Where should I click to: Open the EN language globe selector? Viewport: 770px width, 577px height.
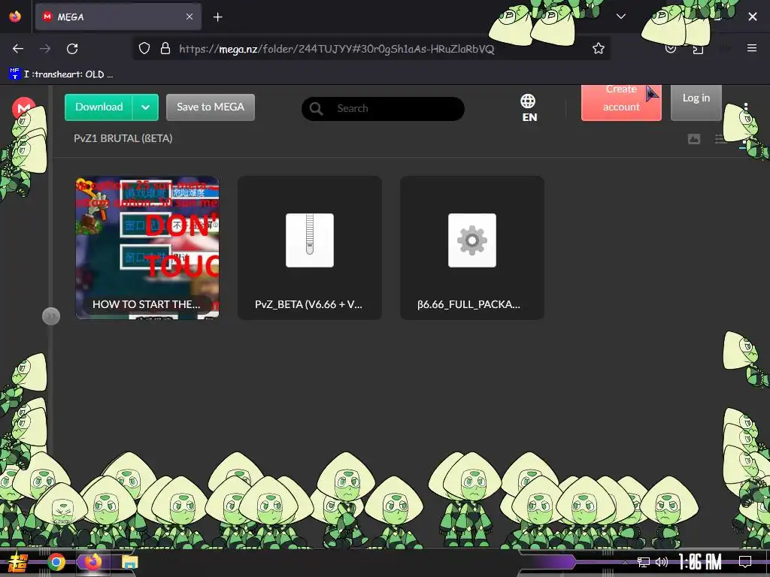coord(529,108)
